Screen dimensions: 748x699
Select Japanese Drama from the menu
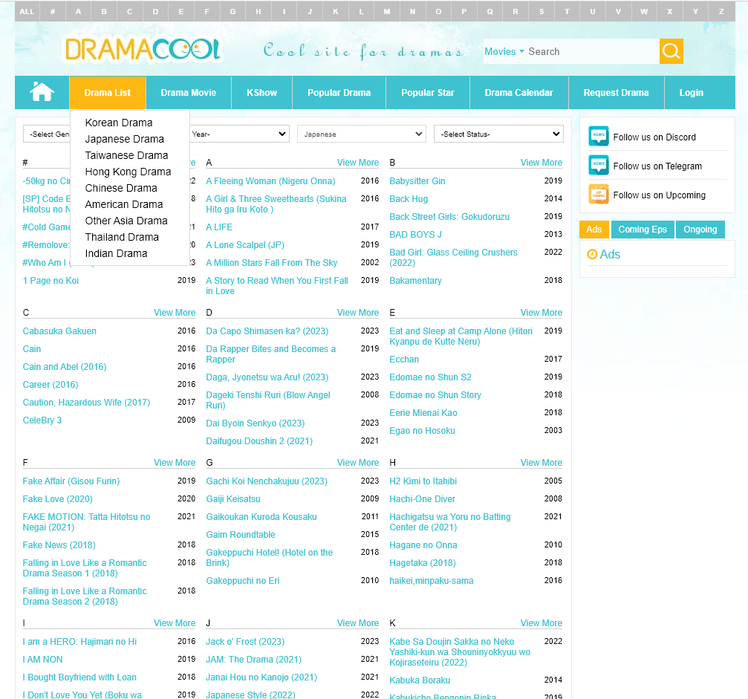[x=125, y=139]
